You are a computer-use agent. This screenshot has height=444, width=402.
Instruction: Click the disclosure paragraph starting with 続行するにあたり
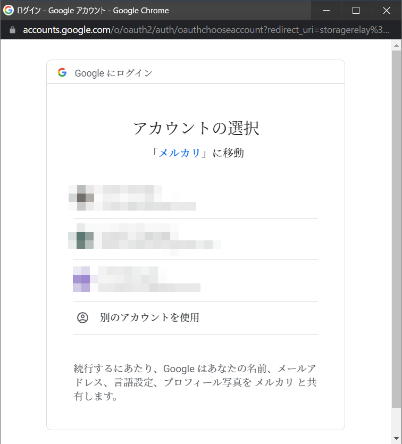195,382
